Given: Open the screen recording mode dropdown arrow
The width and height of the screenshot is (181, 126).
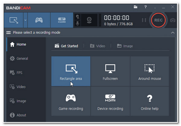Looking at the screenshot, I should 25,20.
